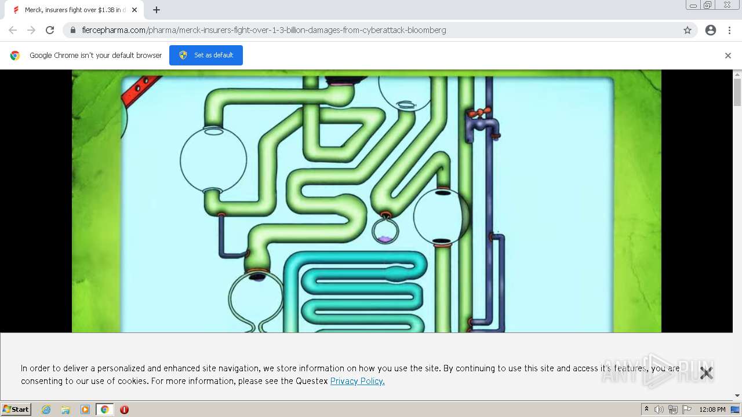Viewport: 742px width, 417px height.
Task: Open the Questex Privacy Policy link
Action: [x=358, y=381]
